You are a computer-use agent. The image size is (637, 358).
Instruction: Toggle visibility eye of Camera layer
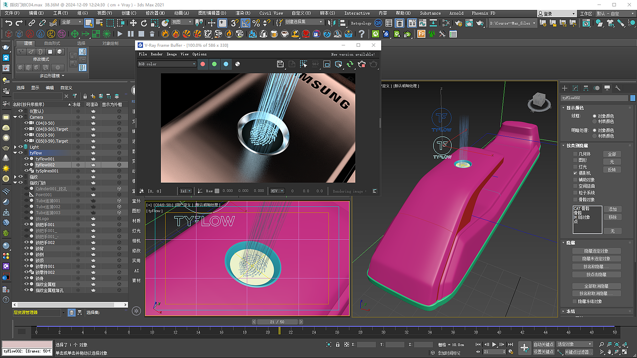[21, 117]
